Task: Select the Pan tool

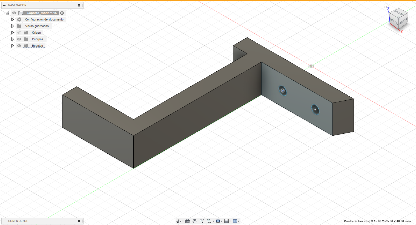Action: 195,221
